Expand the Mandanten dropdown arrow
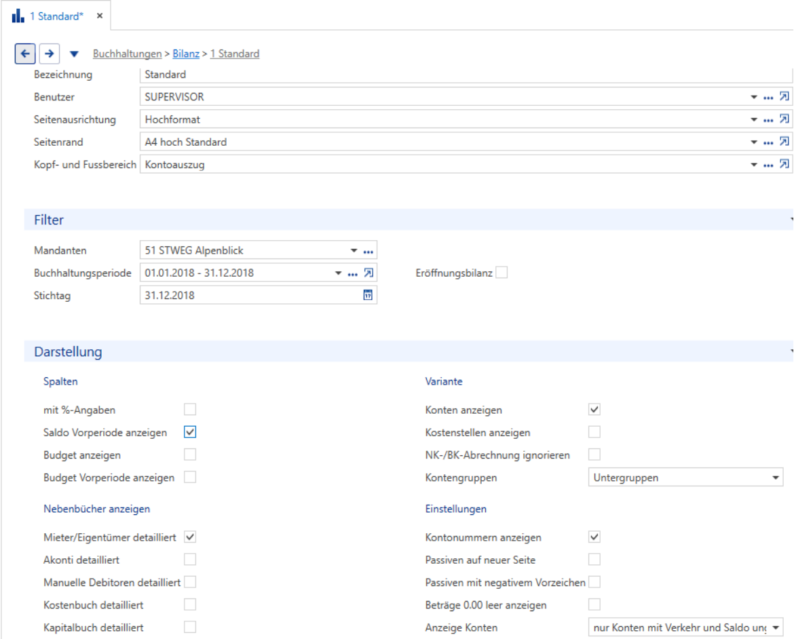This screenshot has height=639, width=794. [354, 250]
